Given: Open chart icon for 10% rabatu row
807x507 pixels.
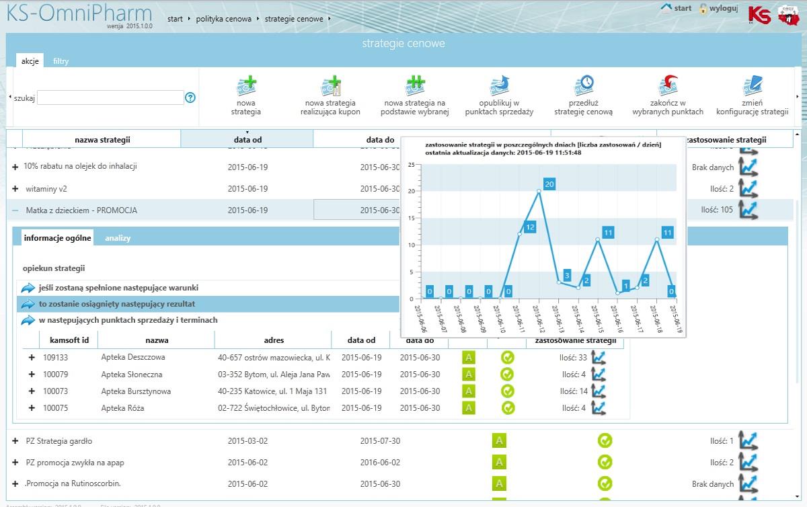Looking at the screenshot, I should 748,166.
